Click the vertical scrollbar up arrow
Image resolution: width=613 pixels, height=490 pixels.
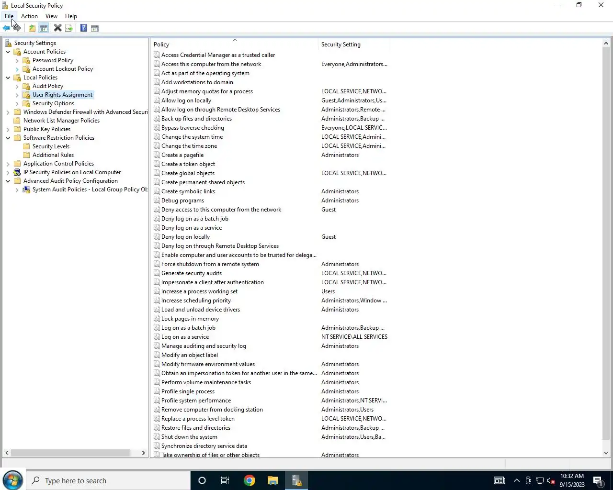pos(606,44)
